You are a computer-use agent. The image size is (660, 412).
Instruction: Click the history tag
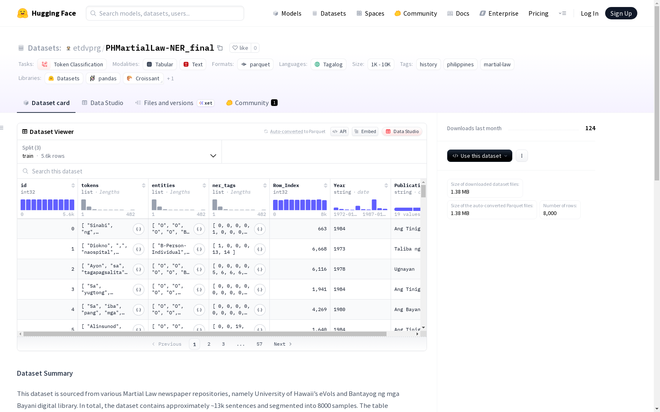pyautogui.click(x=428, y=64)
